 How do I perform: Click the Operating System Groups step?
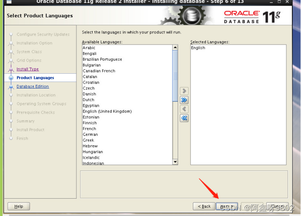click(x=41, y=104)
